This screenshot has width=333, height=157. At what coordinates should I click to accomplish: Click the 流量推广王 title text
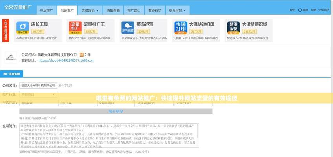click(x=94, y=24)
